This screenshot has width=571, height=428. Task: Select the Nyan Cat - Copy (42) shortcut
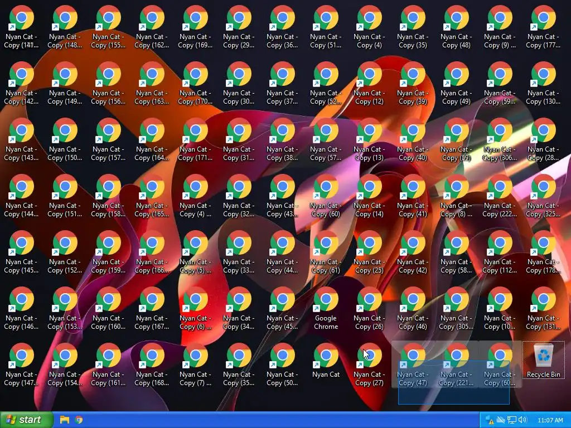coord(413,252)
